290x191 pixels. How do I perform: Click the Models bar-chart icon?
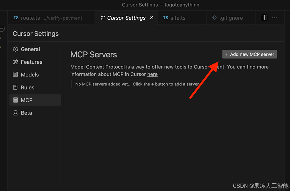point(15,74)
